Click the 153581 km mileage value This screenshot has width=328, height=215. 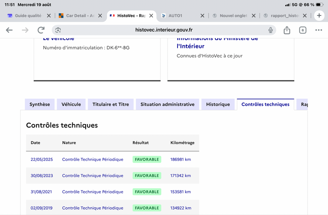(180, 192)
